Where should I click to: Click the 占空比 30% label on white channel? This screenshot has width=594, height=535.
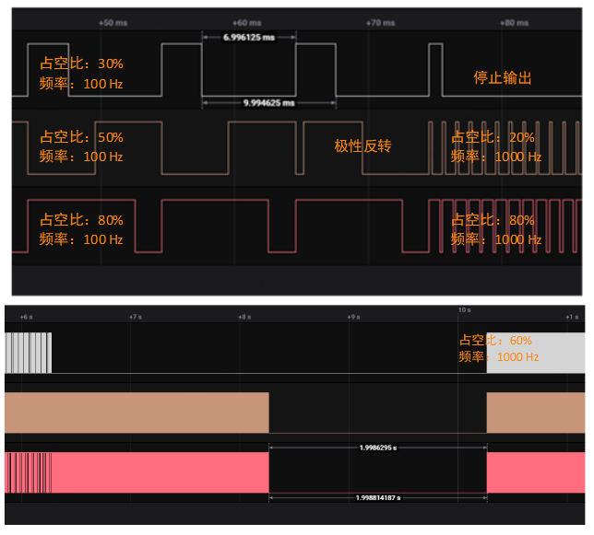pyautogui.click(x=81, y=64)
